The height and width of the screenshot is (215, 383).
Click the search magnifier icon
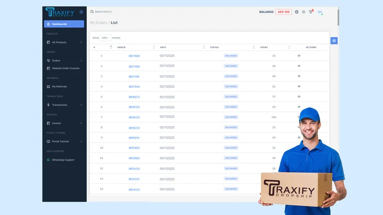click(92, 11)
